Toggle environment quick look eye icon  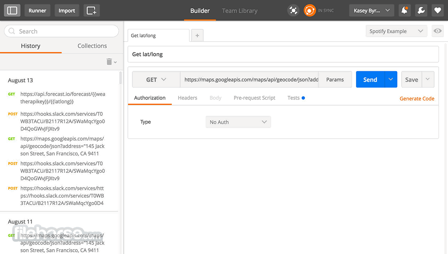pos(438,31)
